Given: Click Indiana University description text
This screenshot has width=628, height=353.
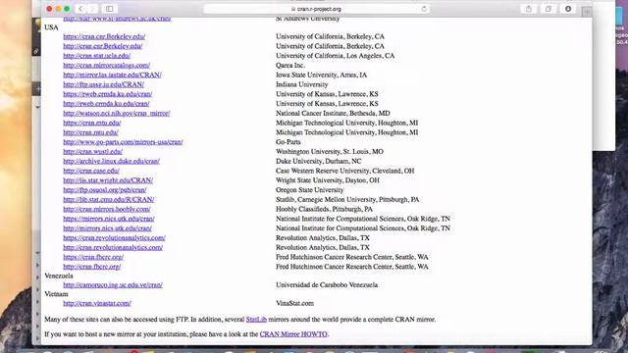Looking at the screenshot, I should coord(301,84).
